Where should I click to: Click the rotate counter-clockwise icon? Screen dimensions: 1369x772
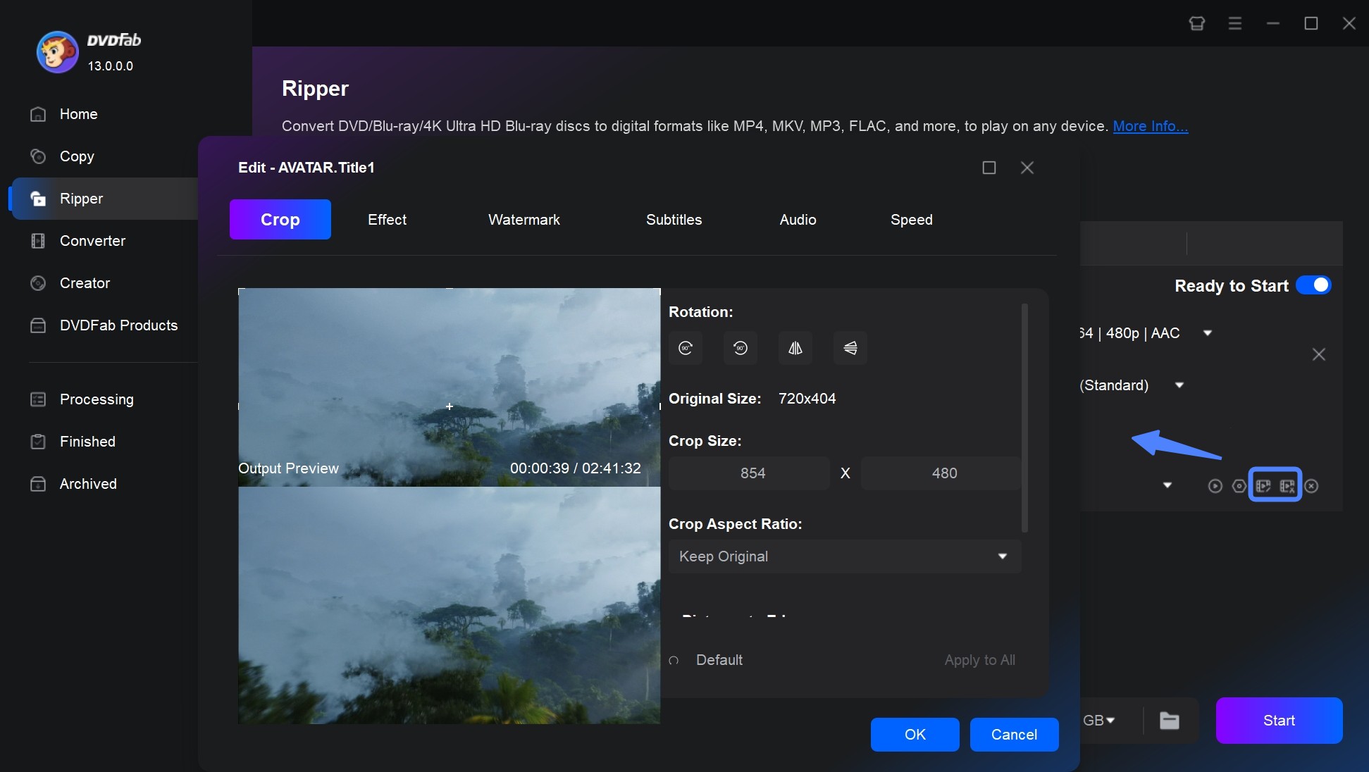(740, 347)
